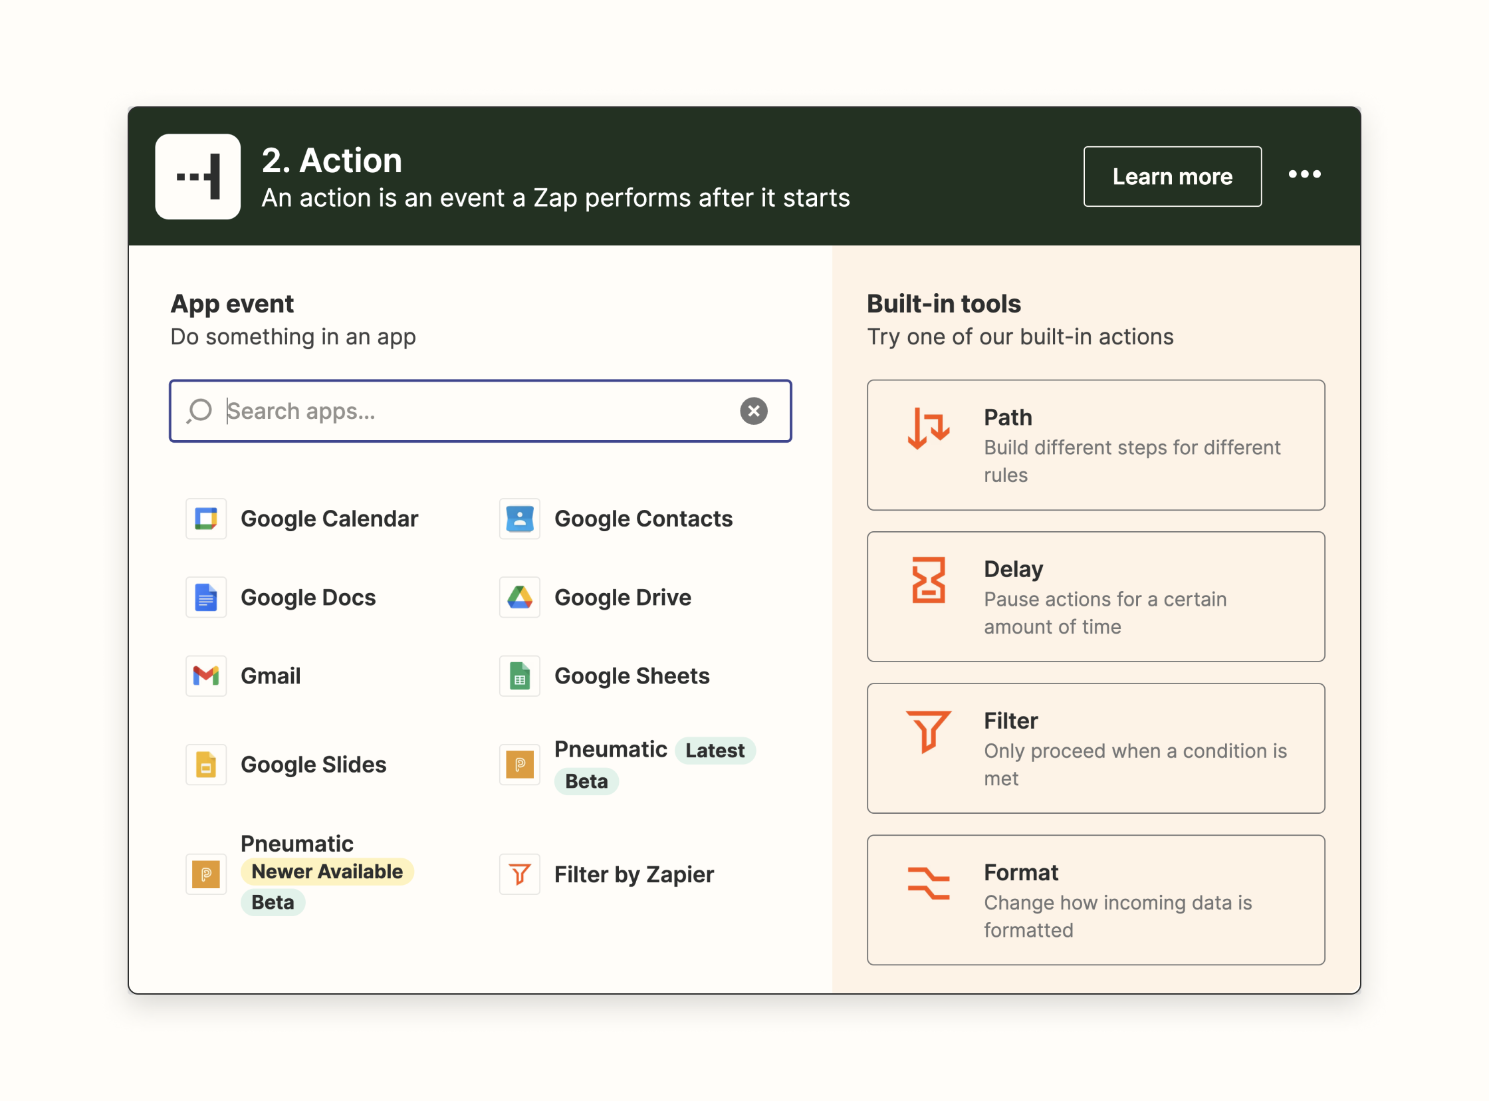Click the Newer Available badge
Screen dimensions: 1489x1101
click(326, 872)
